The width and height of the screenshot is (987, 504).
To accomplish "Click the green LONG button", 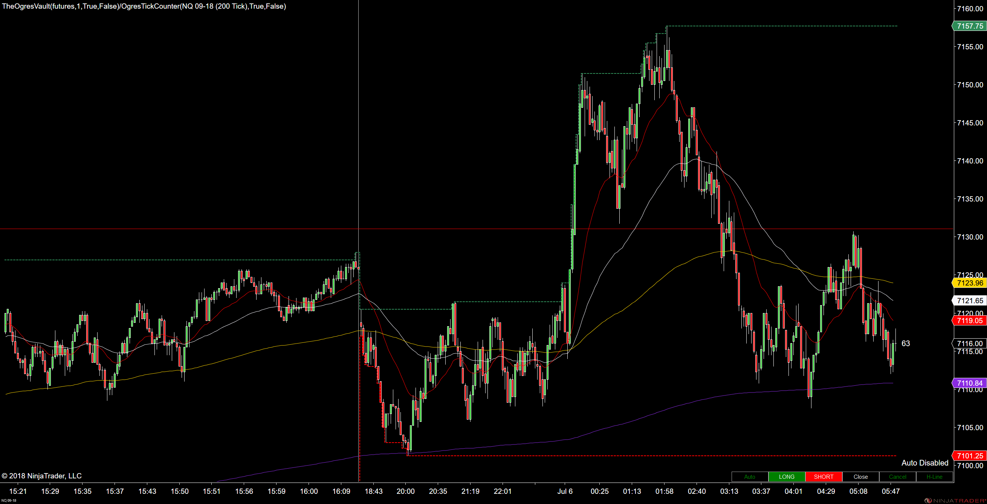I will click(787, 477).
